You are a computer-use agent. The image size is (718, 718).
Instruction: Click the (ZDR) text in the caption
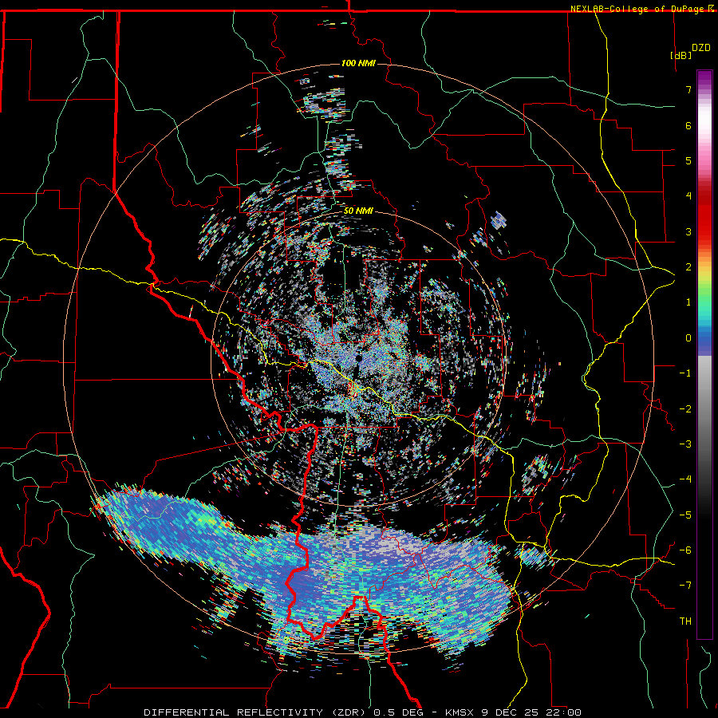[x=349, y=712]
